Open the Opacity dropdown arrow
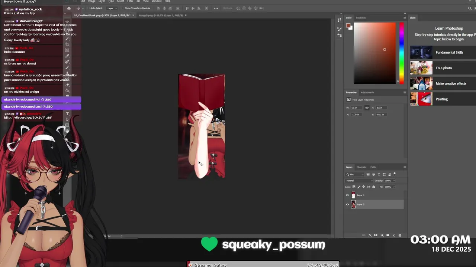Image resolution: width=476 pixels, height=267 pixels. [x=394, y=181]
